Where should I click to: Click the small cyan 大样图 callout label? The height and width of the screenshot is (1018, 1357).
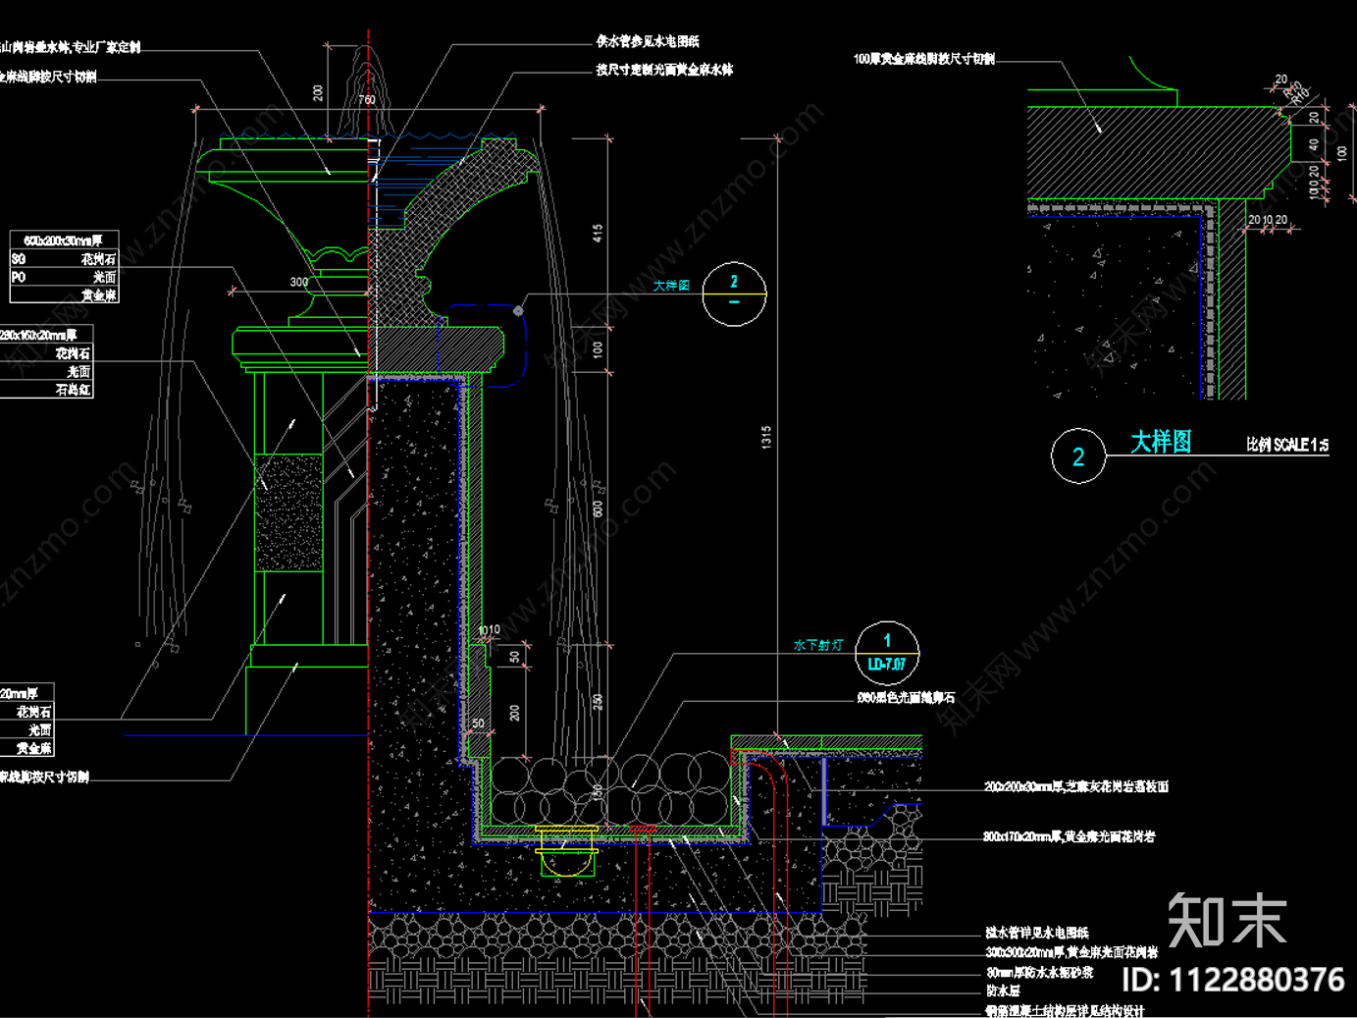point(671,286)
